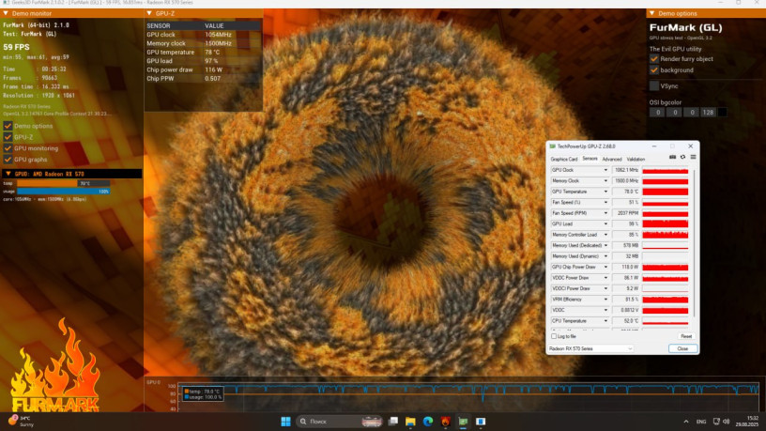766x431 pixels.
Task: Click the Reset button in GPU-Z
Action: [x=686, y=336]
